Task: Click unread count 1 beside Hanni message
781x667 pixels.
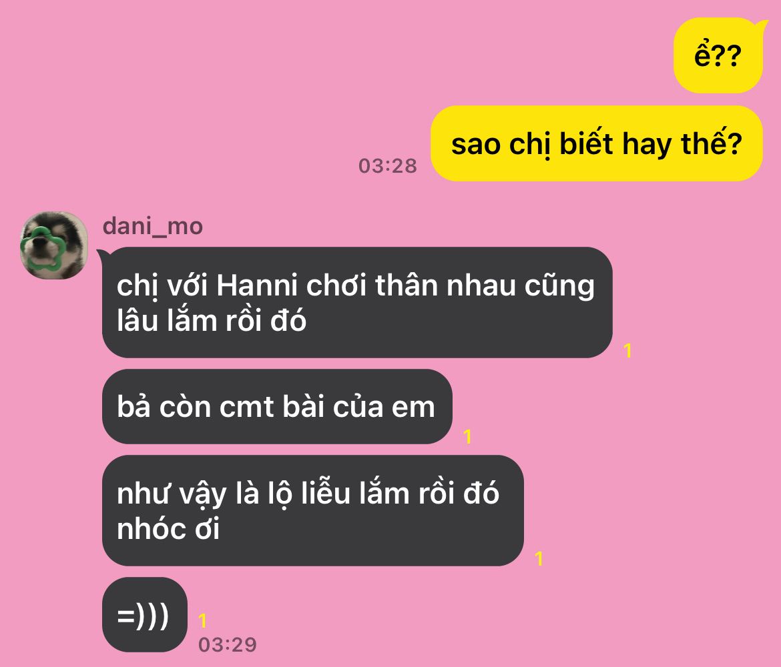Action: point(627,350)
